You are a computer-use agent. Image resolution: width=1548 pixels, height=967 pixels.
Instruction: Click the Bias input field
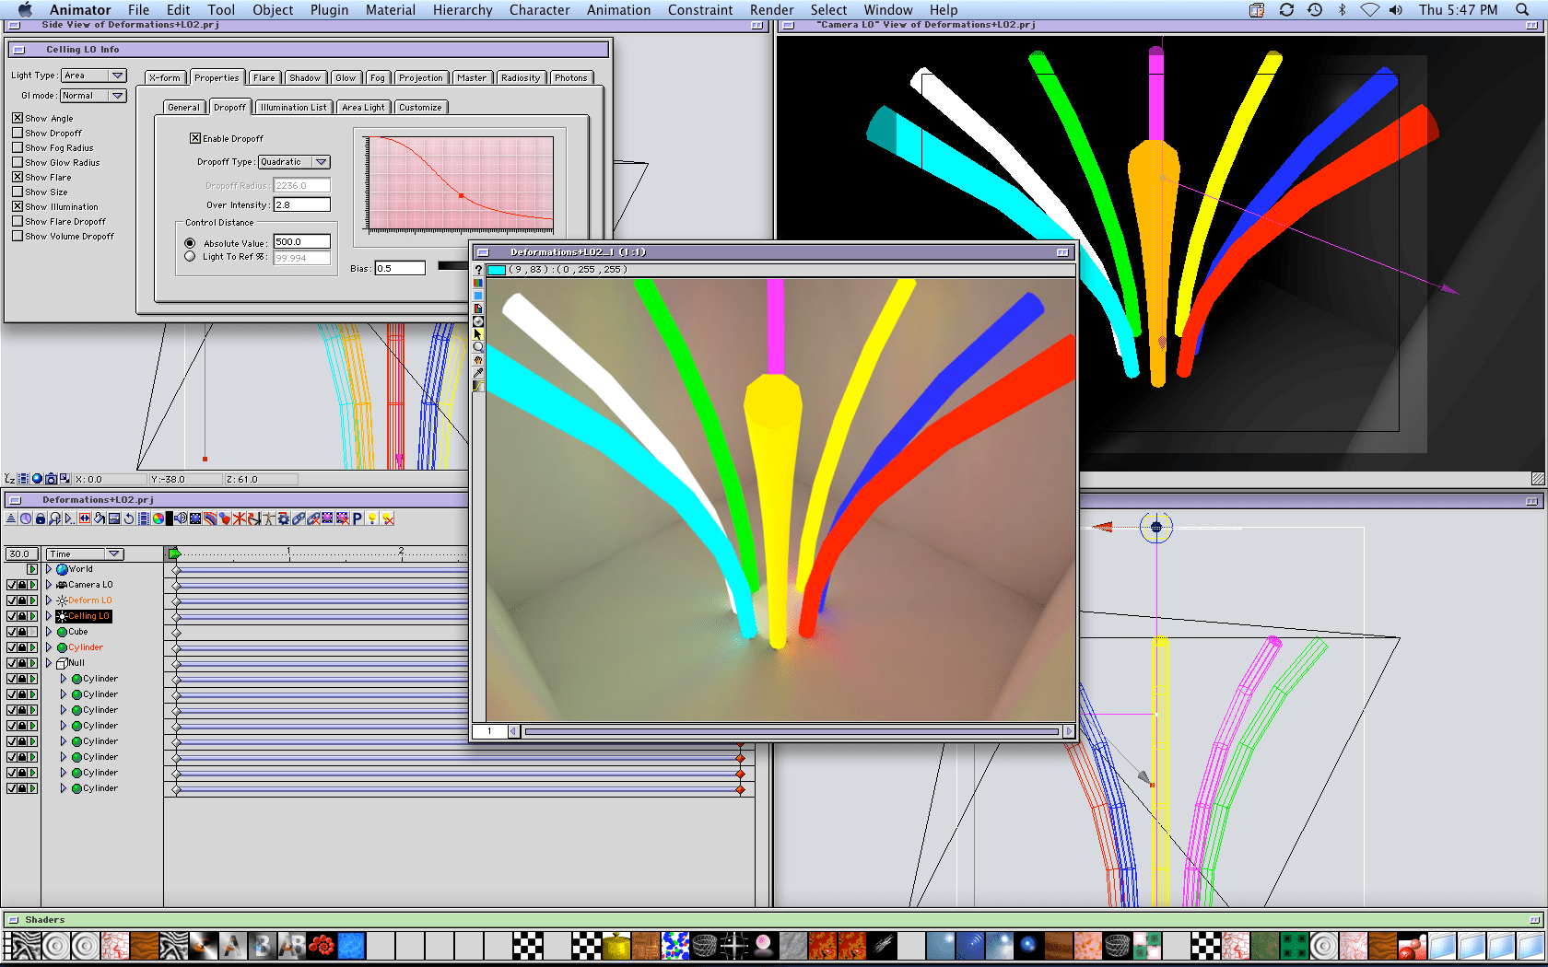click(400, 269)
